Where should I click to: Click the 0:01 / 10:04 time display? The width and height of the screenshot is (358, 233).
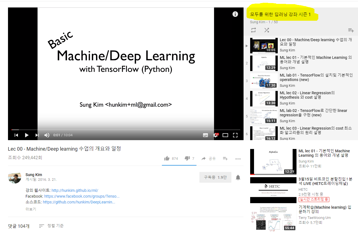coord(63,135)
